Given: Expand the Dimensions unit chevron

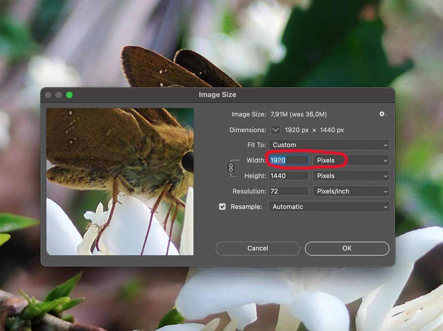Looking at the screenshot, I should click(x=275, y=130).
